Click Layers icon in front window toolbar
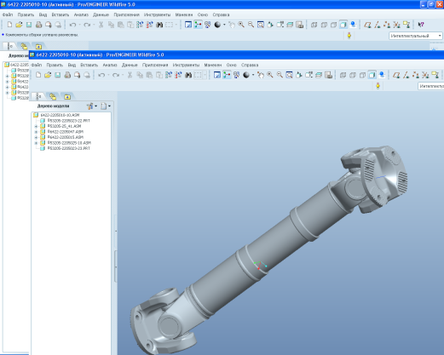This screenshot has width=444, height=355. click(x=319, y=75)
